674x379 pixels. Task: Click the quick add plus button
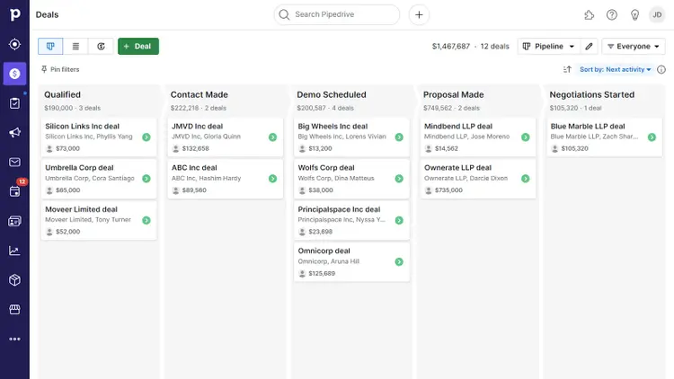(419, 14)
